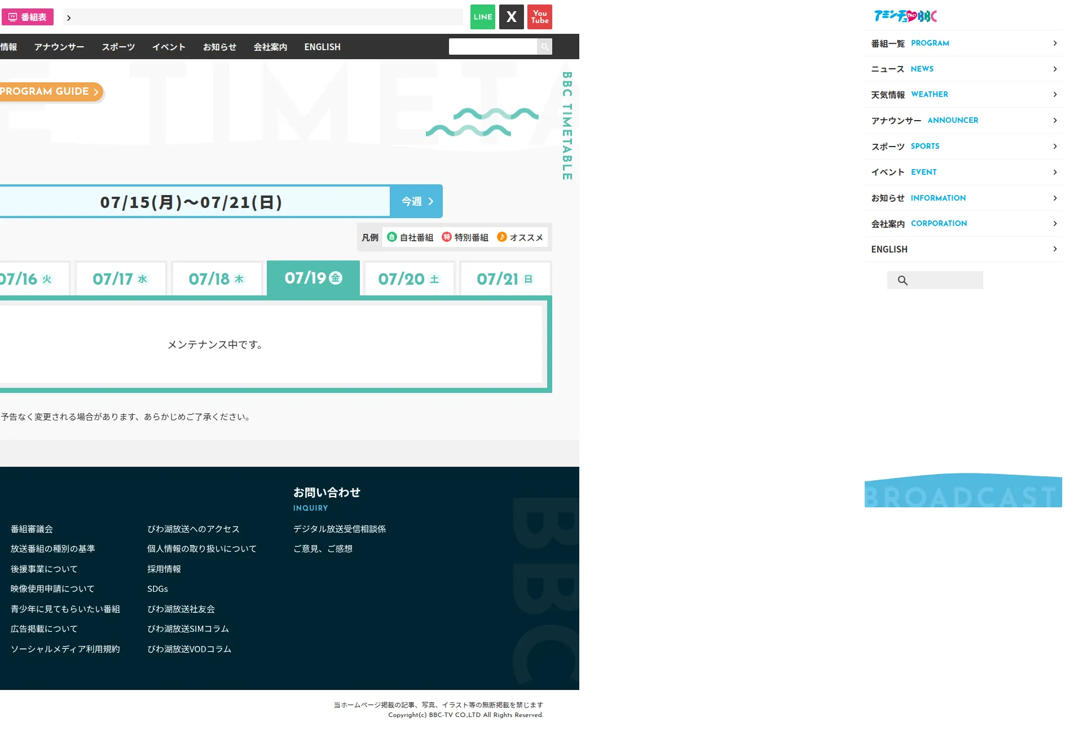Select the 07/20 土 tab
The image size is (1083, 730).
(x=409, y=278)
